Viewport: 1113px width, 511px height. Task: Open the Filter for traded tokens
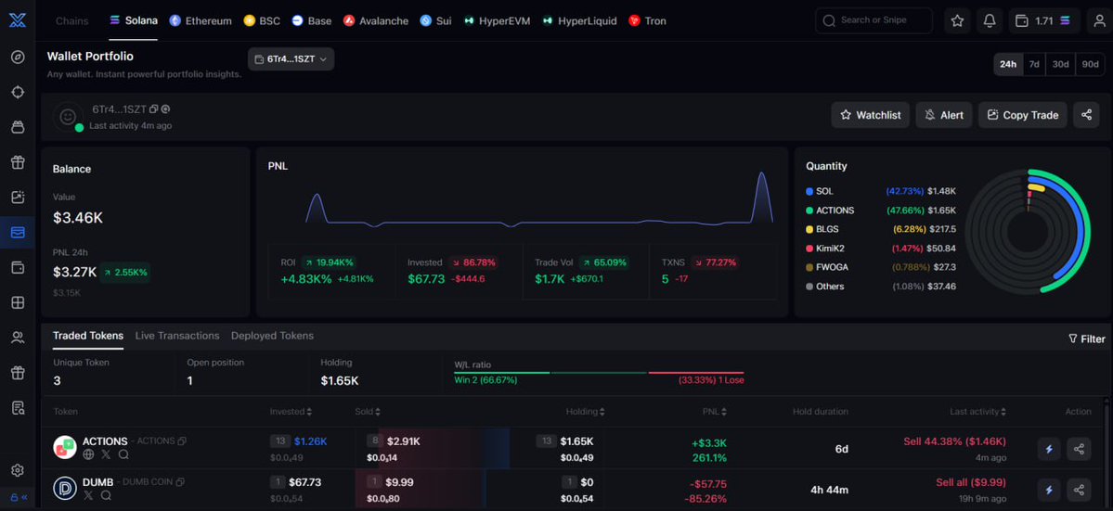pos(1087,339)
